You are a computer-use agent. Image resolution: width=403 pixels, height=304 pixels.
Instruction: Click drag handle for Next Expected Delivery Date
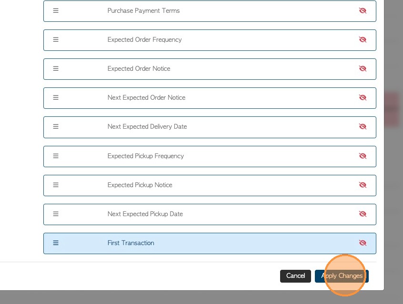[x=56, y=126]
